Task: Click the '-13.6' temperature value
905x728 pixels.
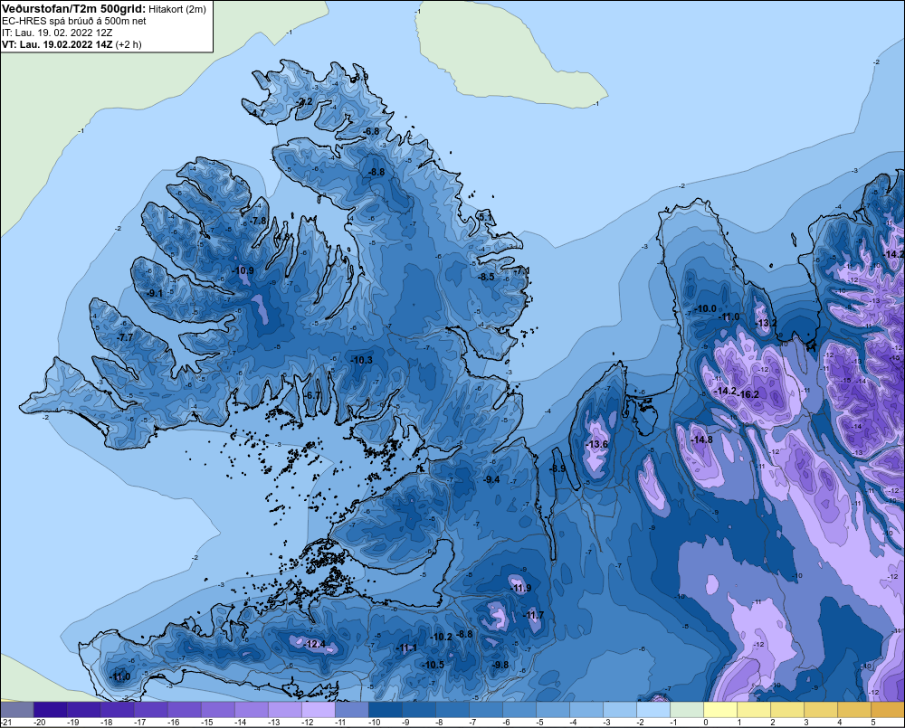Action: (x=596, y=445)
